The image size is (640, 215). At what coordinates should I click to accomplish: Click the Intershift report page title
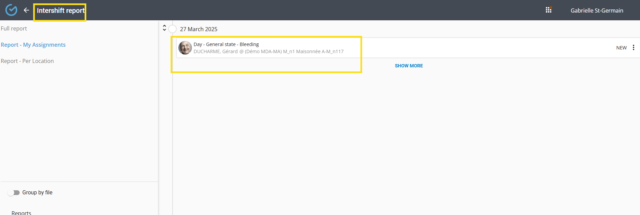click(x=61, y=10)
